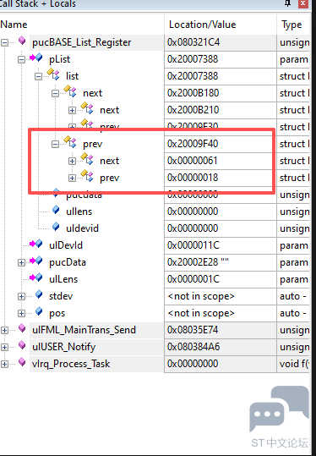Select the value 0x2000B180
Screen dimensions: 316x456
point(193,93)
